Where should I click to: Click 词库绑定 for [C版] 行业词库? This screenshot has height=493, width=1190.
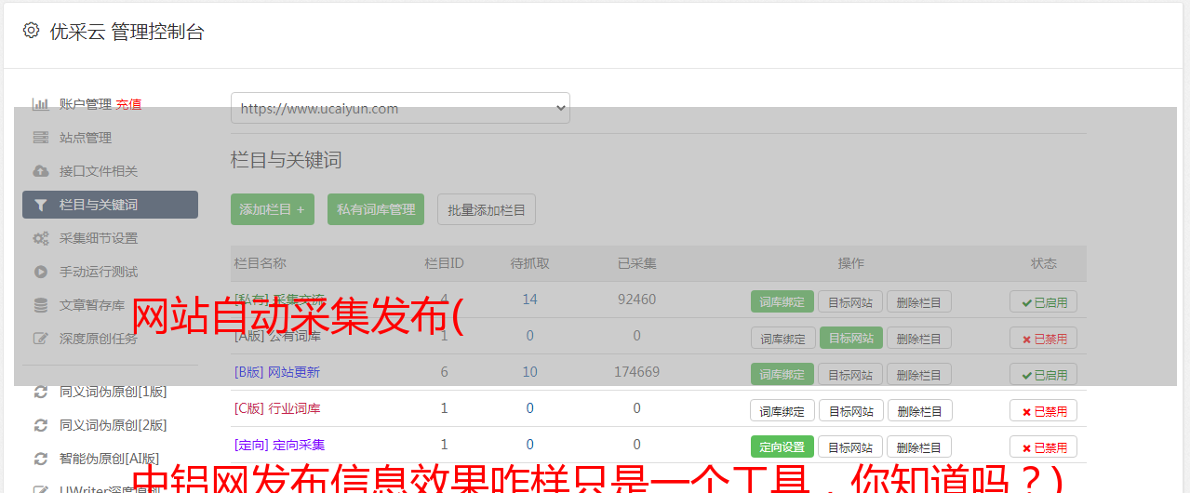(782, 410)
